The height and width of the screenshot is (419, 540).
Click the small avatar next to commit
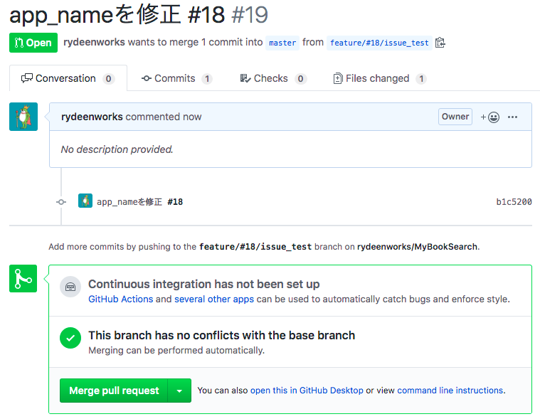click(85, 201)
